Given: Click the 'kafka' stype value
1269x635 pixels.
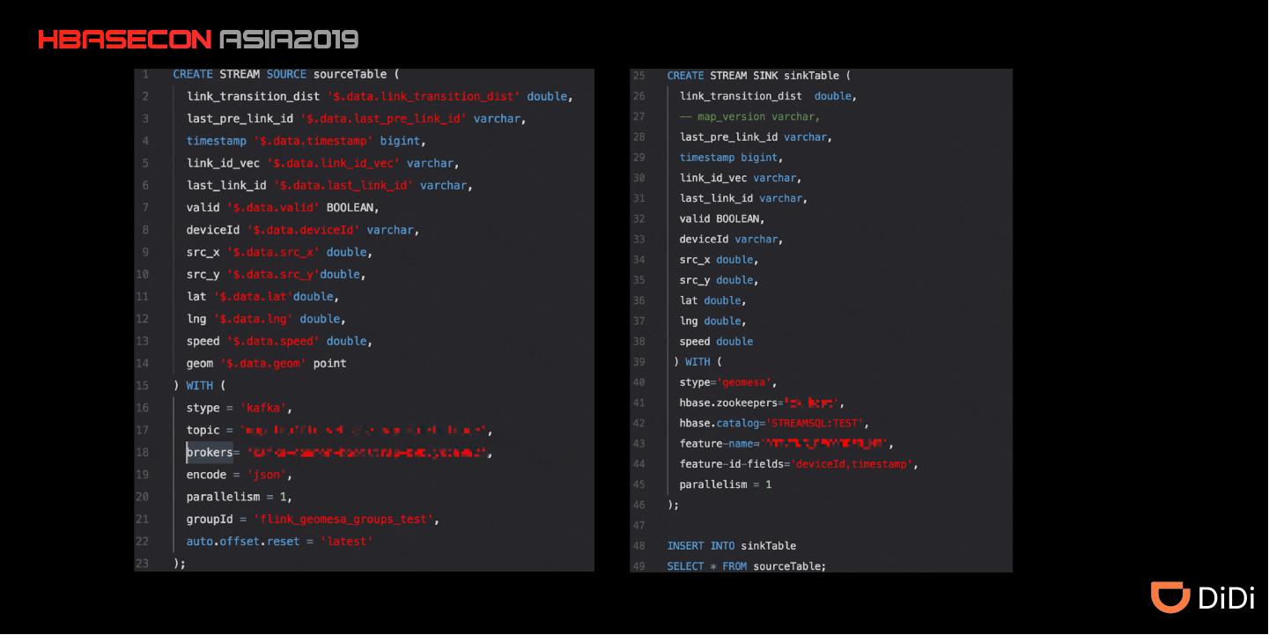Looking at the screenshot, I should click(263, 408).
